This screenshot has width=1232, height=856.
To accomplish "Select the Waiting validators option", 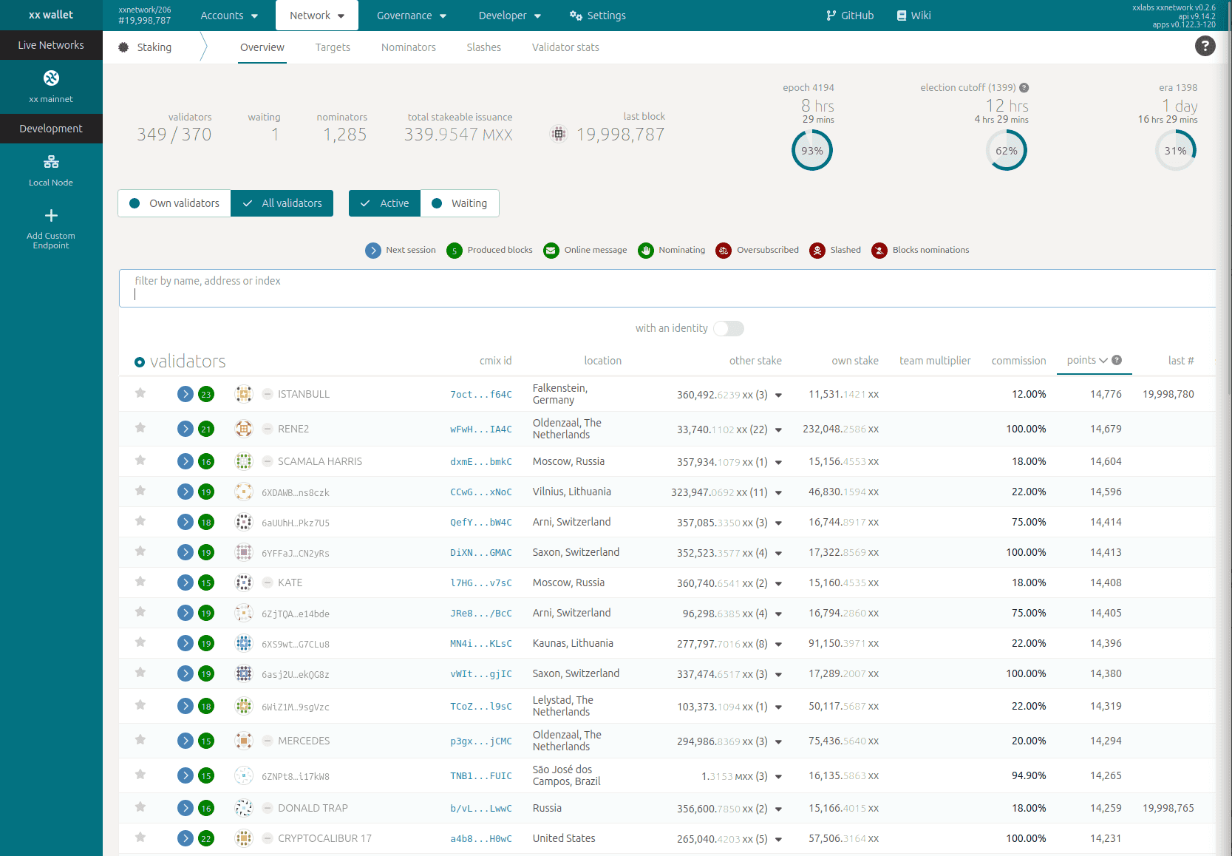I will click(460, 203).
